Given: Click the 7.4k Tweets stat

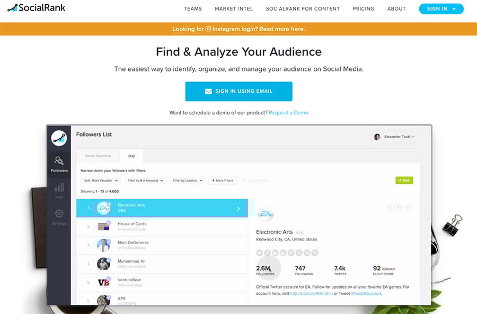Looking at the screenshot, I should [x=340, y=270].
